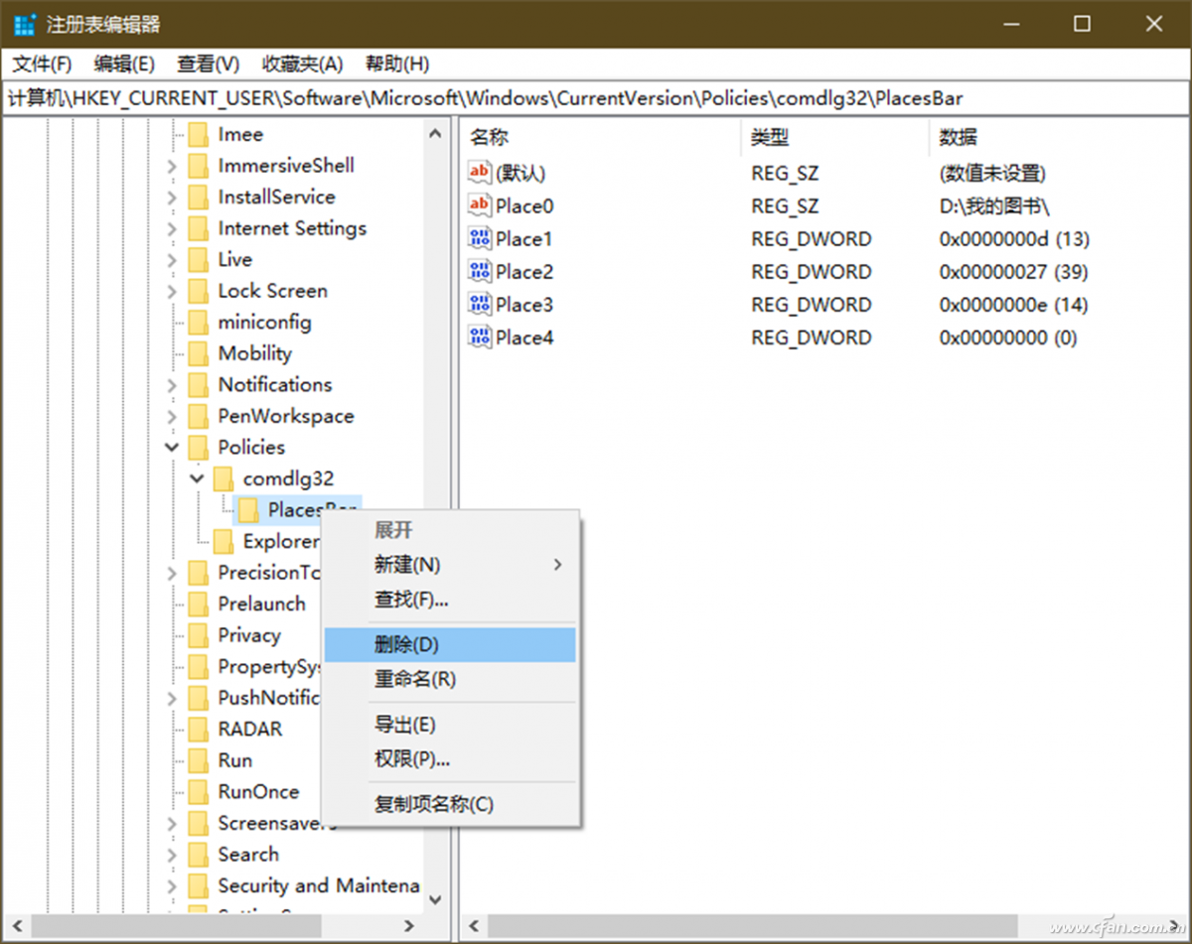This screenshot has width=1192, height=944.
Task: Click the folder icon of the PlacesBar key
Action: [247, 509]
